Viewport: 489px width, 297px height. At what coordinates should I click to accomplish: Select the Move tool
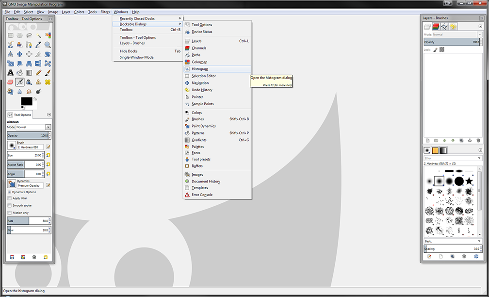pos(19,54)
